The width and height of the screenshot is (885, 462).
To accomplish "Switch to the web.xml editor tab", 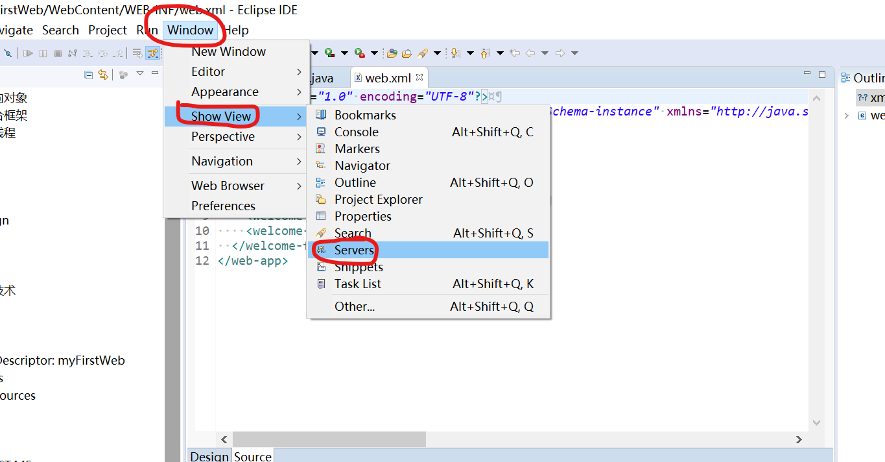I will (x=388, y=78).
